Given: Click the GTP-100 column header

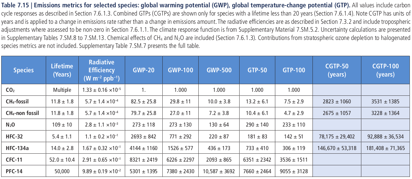Looking at the screenshot, I should pyautogui.click(x=294, y=70).
